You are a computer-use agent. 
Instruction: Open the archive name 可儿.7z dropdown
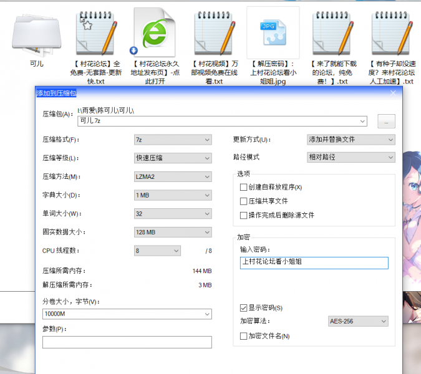click(362, 122)
